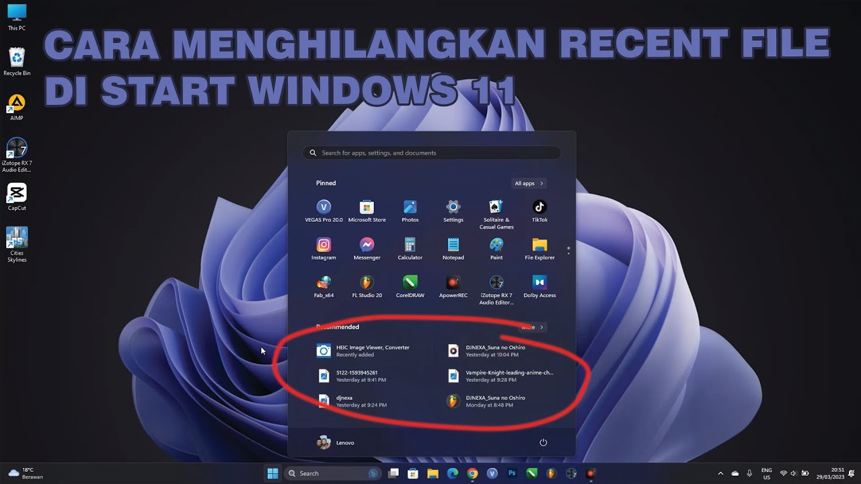Open iZotope RX 7 desktop shortcut
Image resolution: width=861 pixels, height=484 pixels.
[x=17, y=155]
